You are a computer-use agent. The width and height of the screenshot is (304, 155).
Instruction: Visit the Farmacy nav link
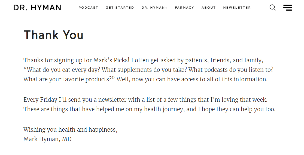184,8
